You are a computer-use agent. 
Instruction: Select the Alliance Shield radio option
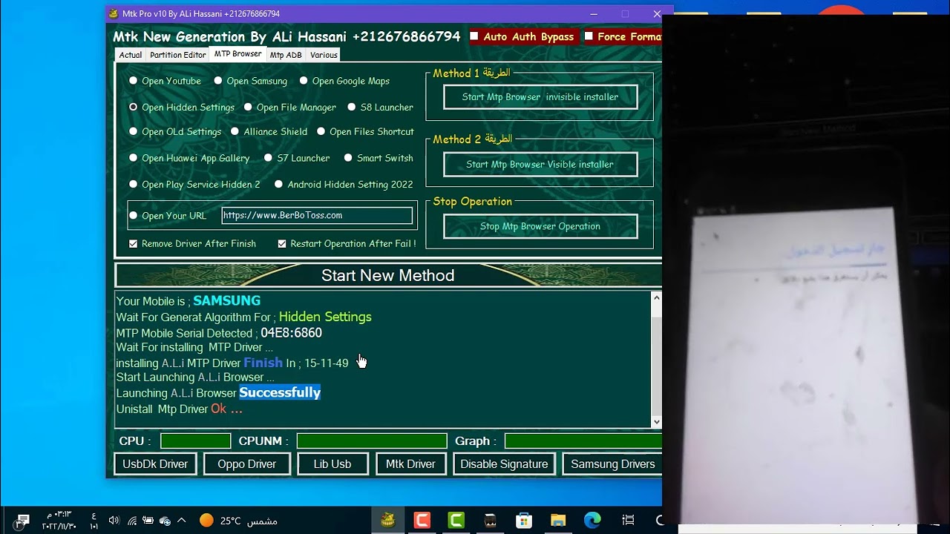coord(235,131)
